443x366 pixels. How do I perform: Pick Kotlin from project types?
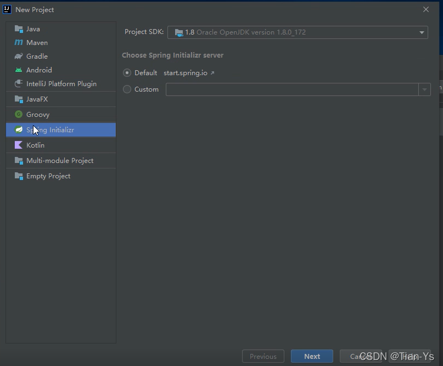point(61,145)
